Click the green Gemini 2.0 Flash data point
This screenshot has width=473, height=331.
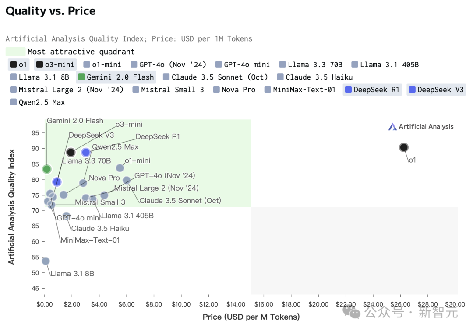(x=47, y=169)
